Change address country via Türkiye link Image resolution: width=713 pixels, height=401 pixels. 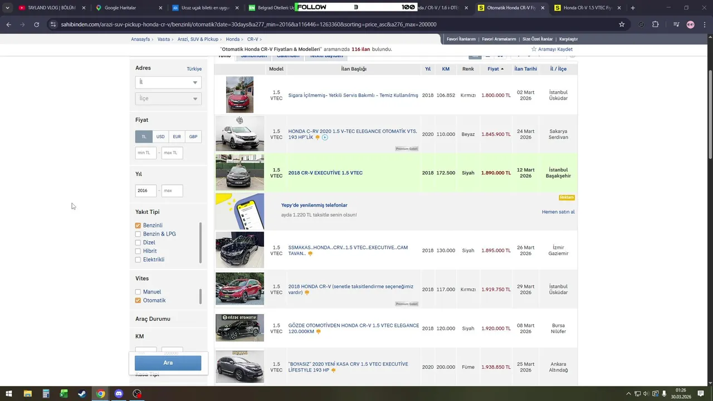tap(194, 69)
